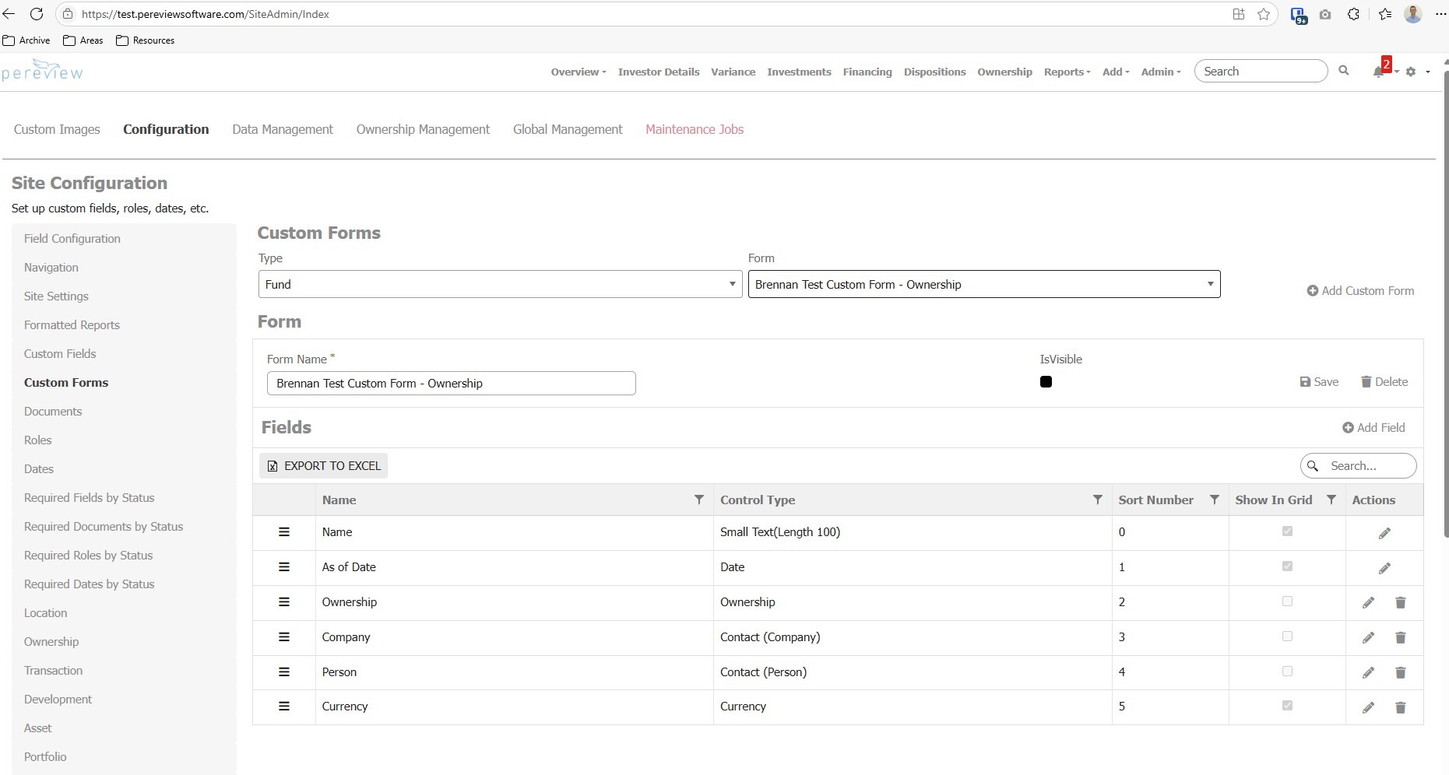
Task: Click the magnifier search icon in header
Action: pos(1343,71)
